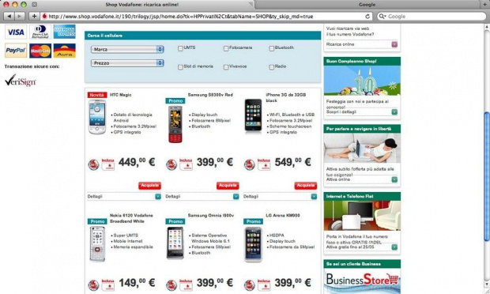
Task: Click the VeriSign secure transaction logo
Action: 21,81
